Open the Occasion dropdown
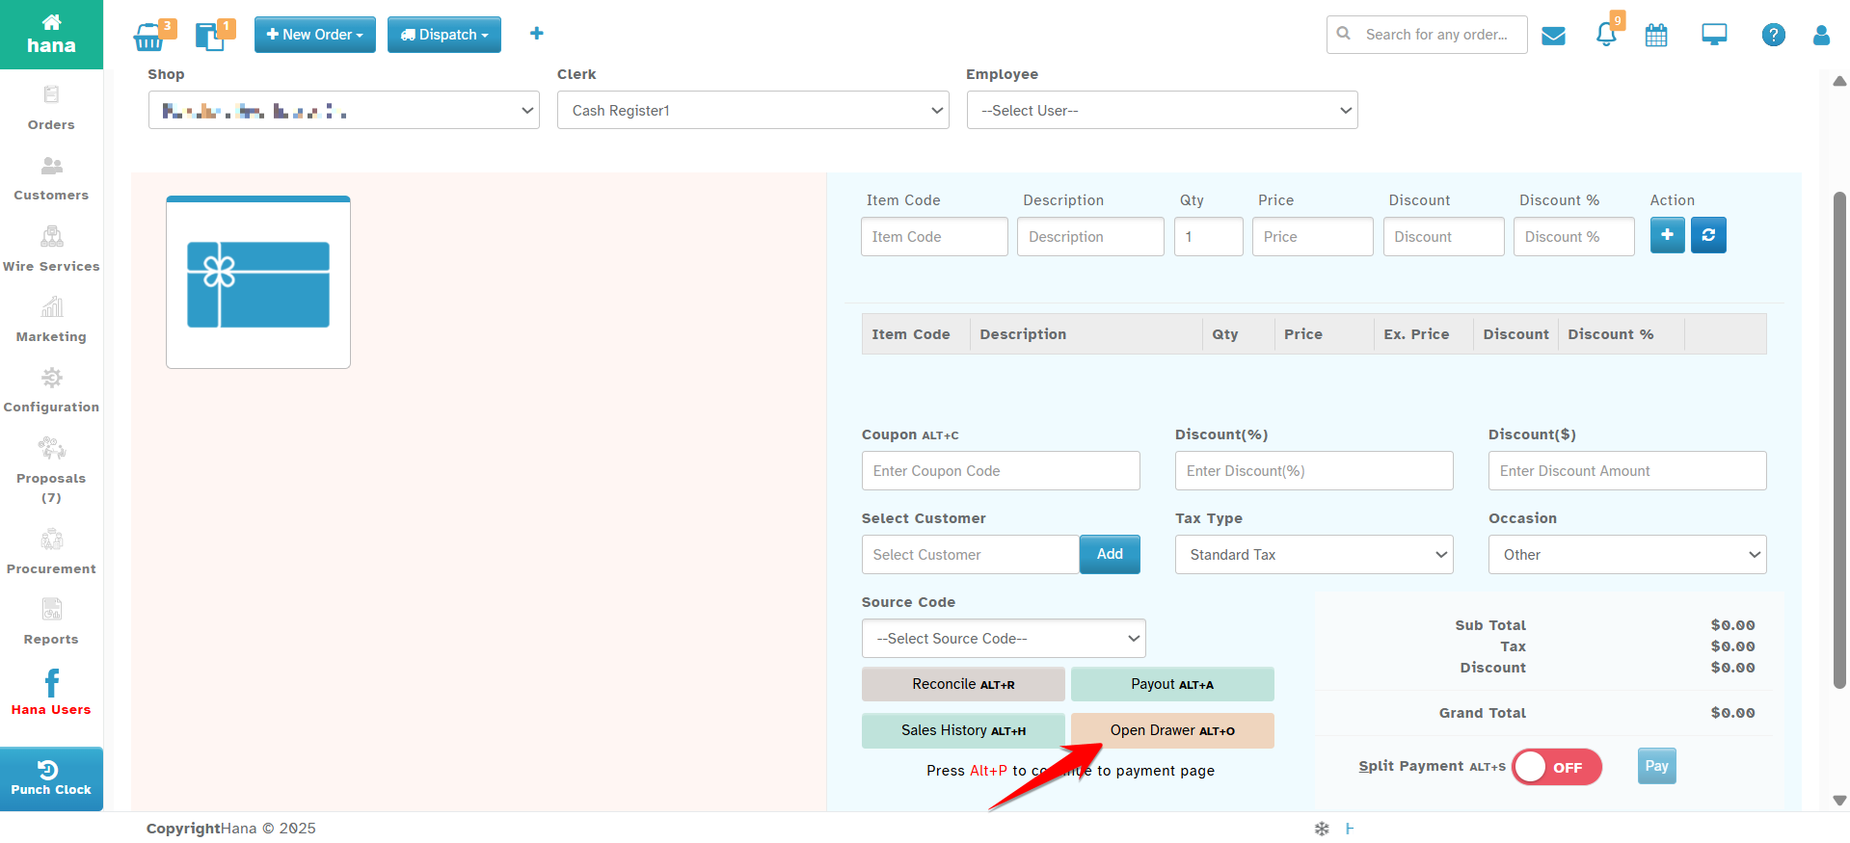 1627,555
